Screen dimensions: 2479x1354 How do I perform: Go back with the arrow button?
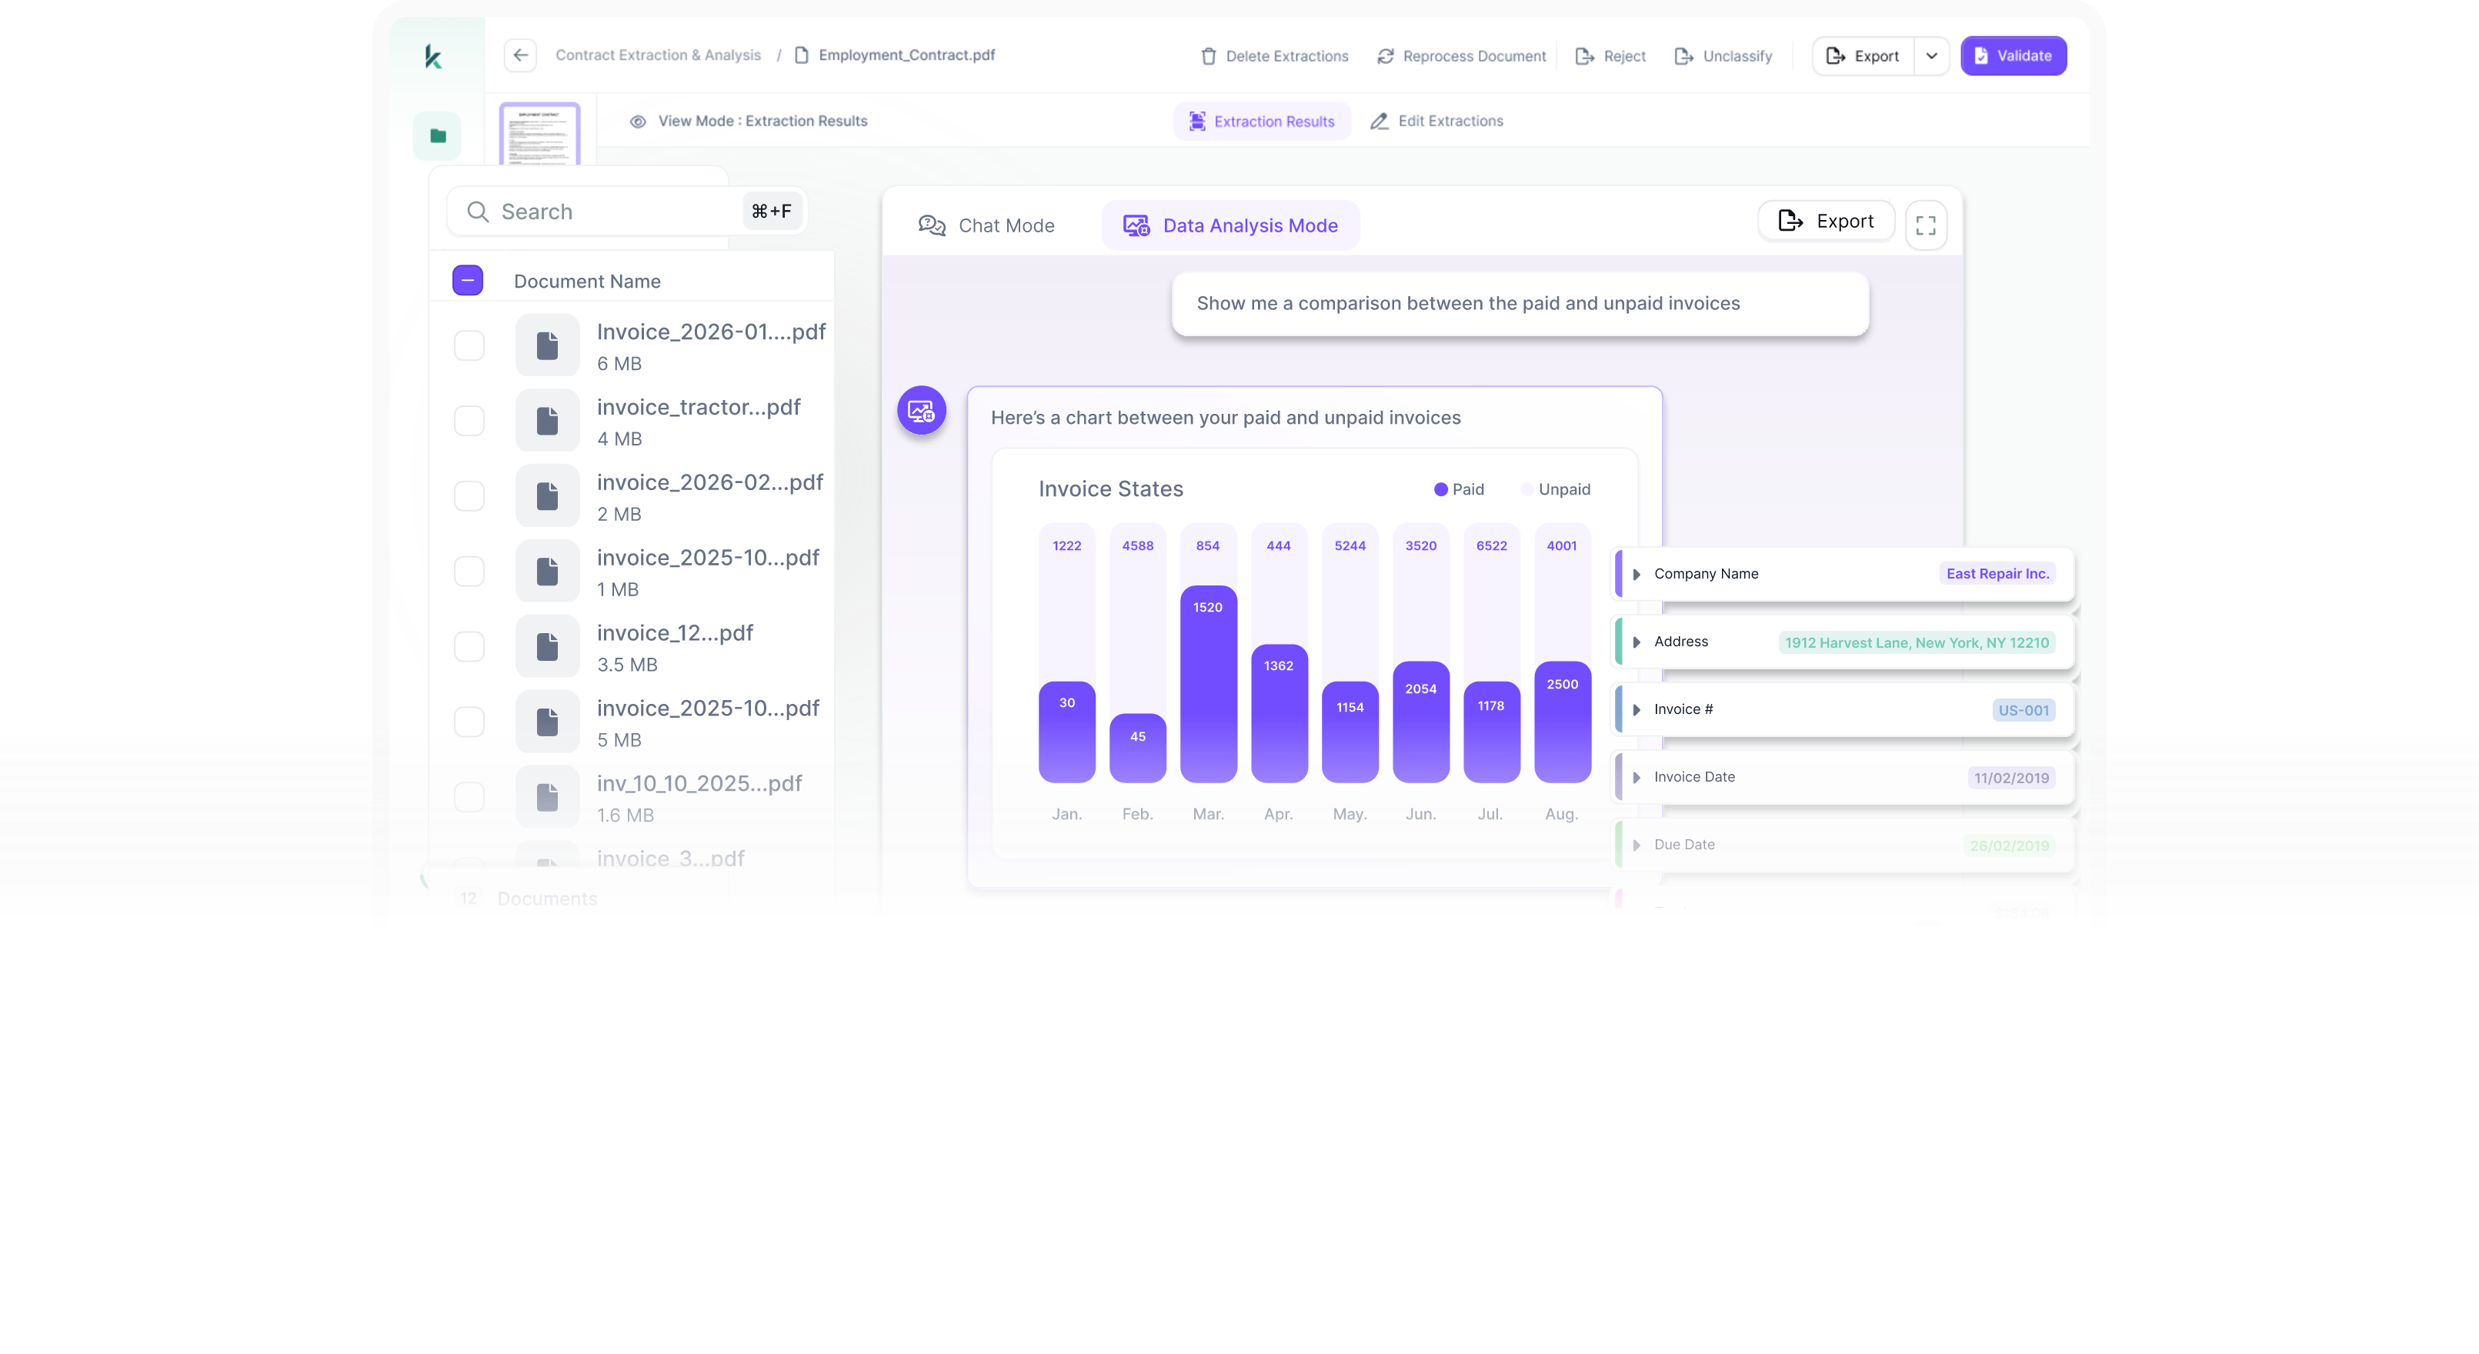(x=521, y=55)
